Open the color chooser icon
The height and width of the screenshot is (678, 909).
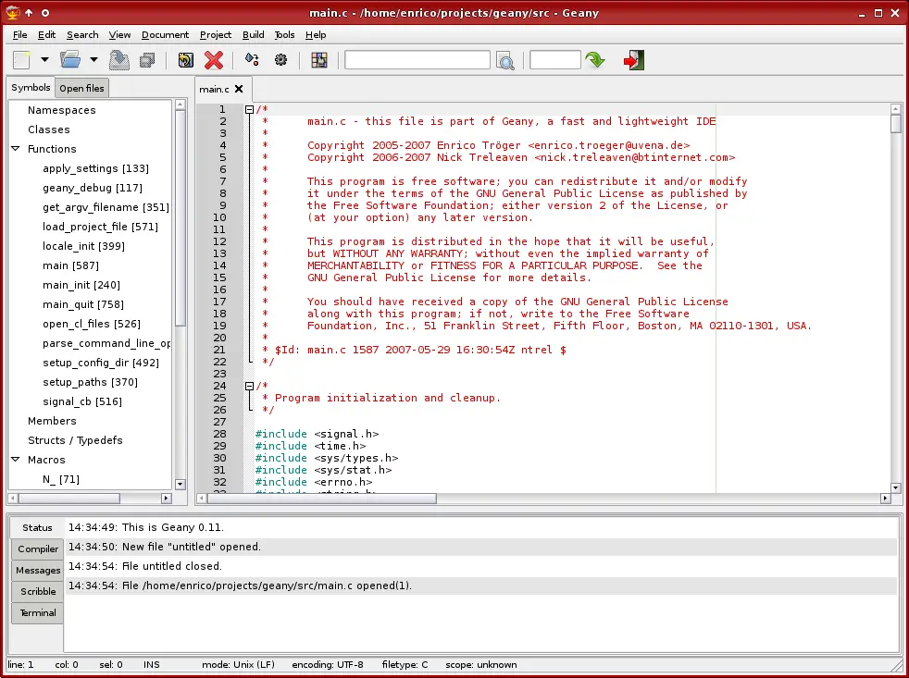point(319,60)
